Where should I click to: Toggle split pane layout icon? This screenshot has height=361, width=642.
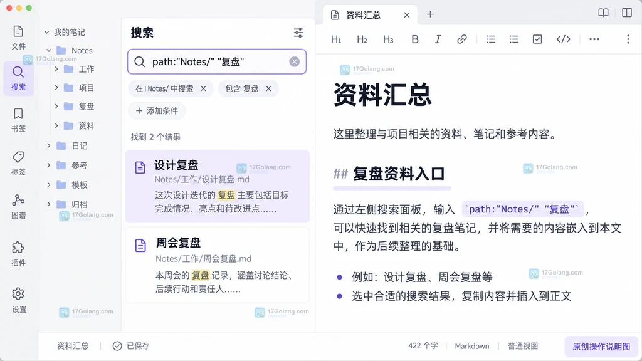627,13
